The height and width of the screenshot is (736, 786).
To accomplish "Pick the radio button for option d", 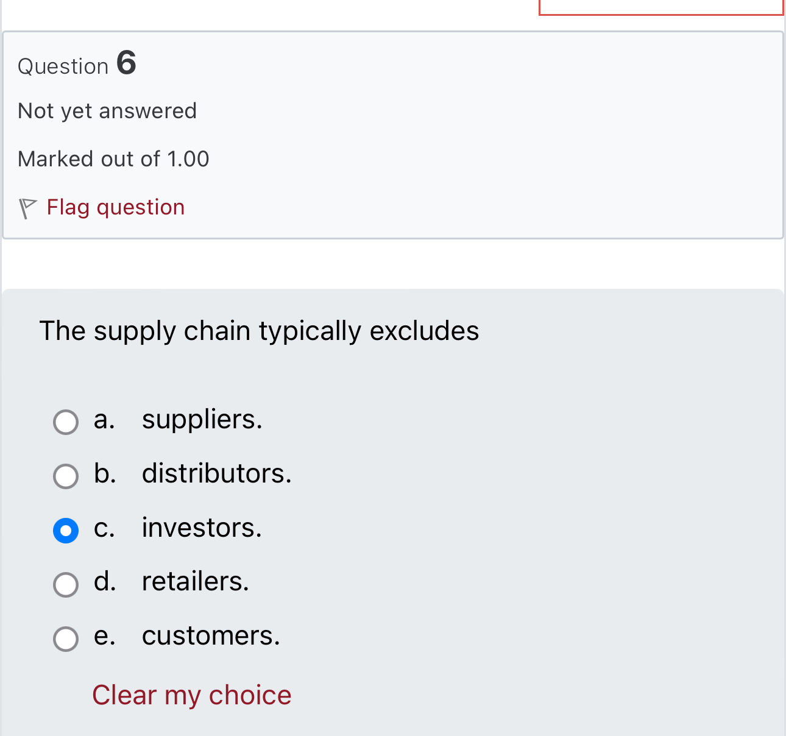I will [x=66, y=584].
